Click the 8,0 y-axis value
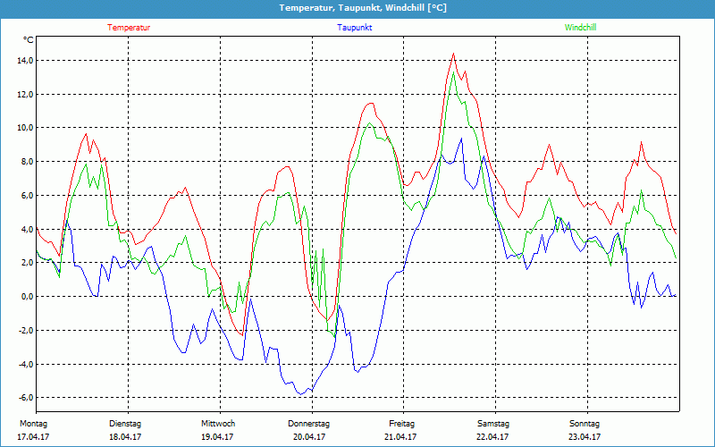This screenshot has width=715, height=447. [28, 162]
